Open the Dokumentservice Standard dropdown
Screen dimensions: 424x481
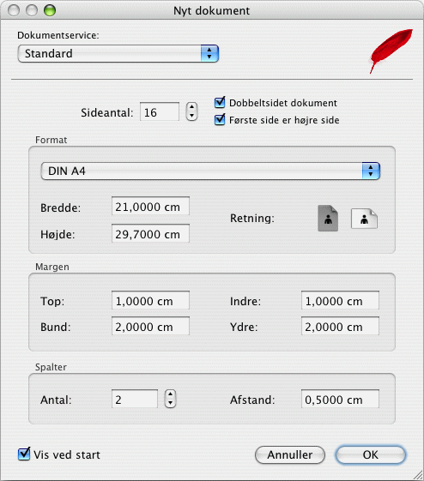tap(118, 54)
